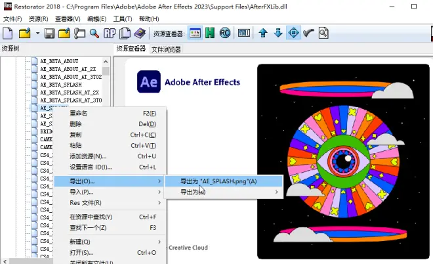433x264 pixels.
Task: Click the file icon beside AE_BETA_ABOUT
Action: pyautogui.click(x=34, y=61)
